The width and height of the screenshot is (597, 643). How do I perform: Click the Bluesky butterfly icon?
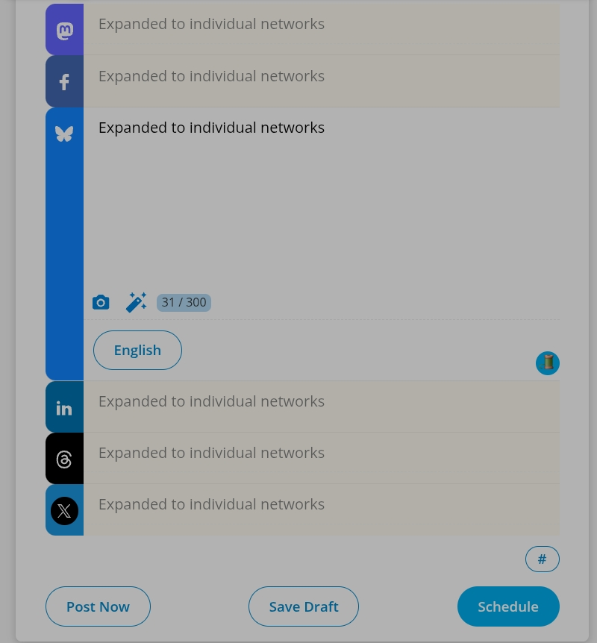coord(65,134)
